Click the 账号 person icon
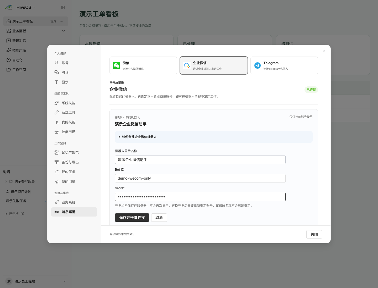The width and height of the screenshot is (378, 288). coord(56,63)
